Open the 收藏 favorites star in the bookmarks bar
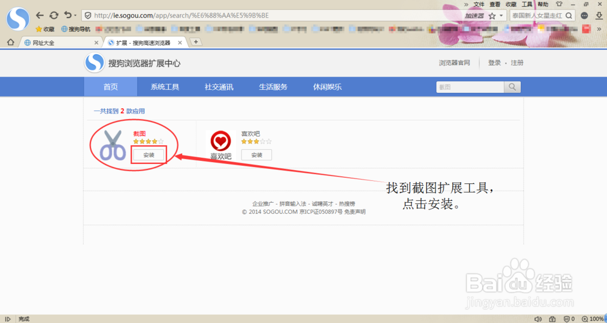607x323 pixels. [x=45, y=29]
